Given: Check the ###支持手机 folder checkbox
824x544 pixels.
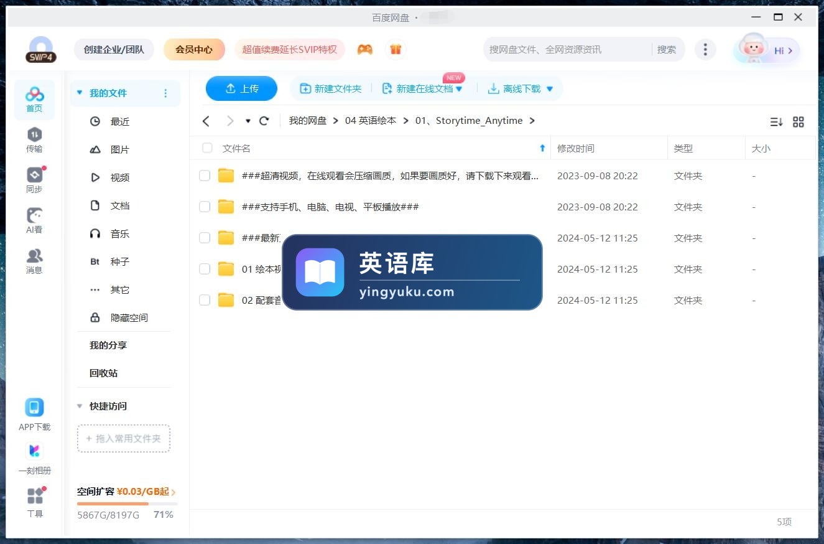Looking at the screenshot, I should [205, 207].
